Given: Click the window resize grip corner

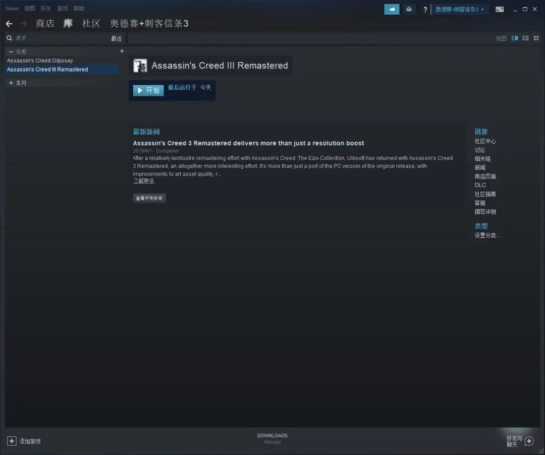Looking at the screenshot, I should pyautogui.click(x=541, y=451).
